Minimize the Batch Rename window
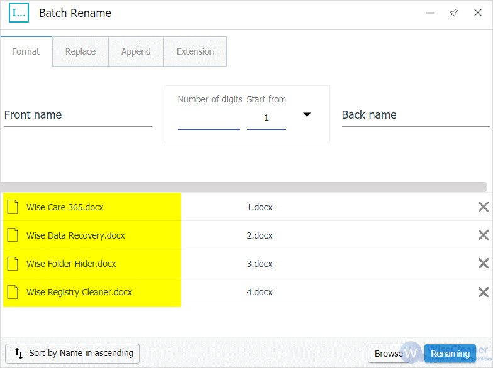This screenshot has height=368, width=493. 430,13
